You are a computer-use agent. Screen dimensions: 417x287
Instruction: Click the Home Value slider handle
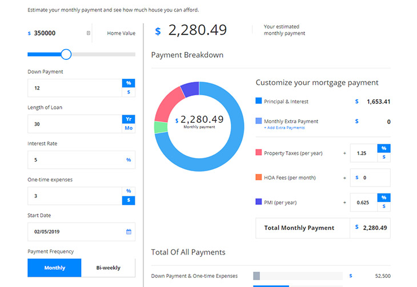pos(66,54)
